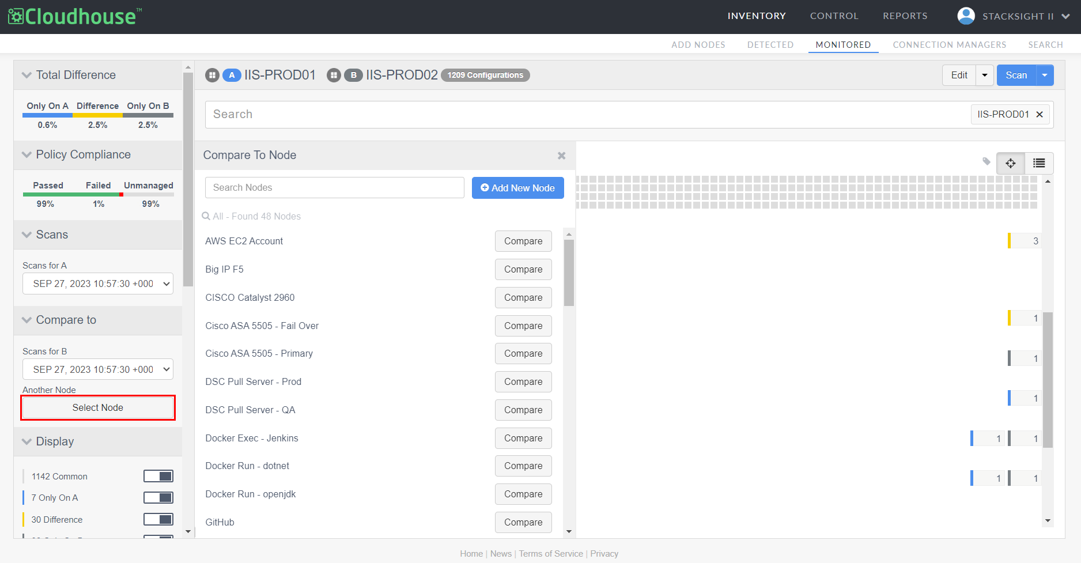Open the Search tab
Viewport: 1081px width, 563px height.
1045,45
